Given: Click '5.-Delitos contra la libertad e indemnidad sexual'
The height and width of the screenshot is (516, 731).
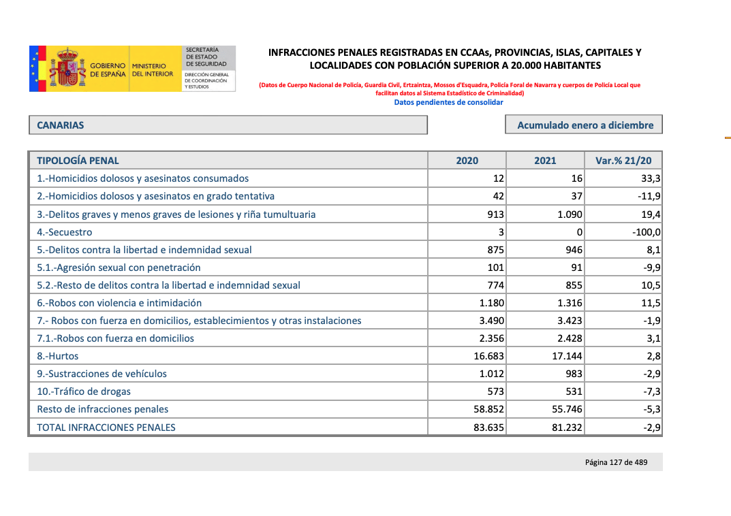Looking at the screenshot, I should [144, 250].
